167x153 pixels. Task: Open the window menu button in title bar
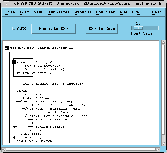6,4
